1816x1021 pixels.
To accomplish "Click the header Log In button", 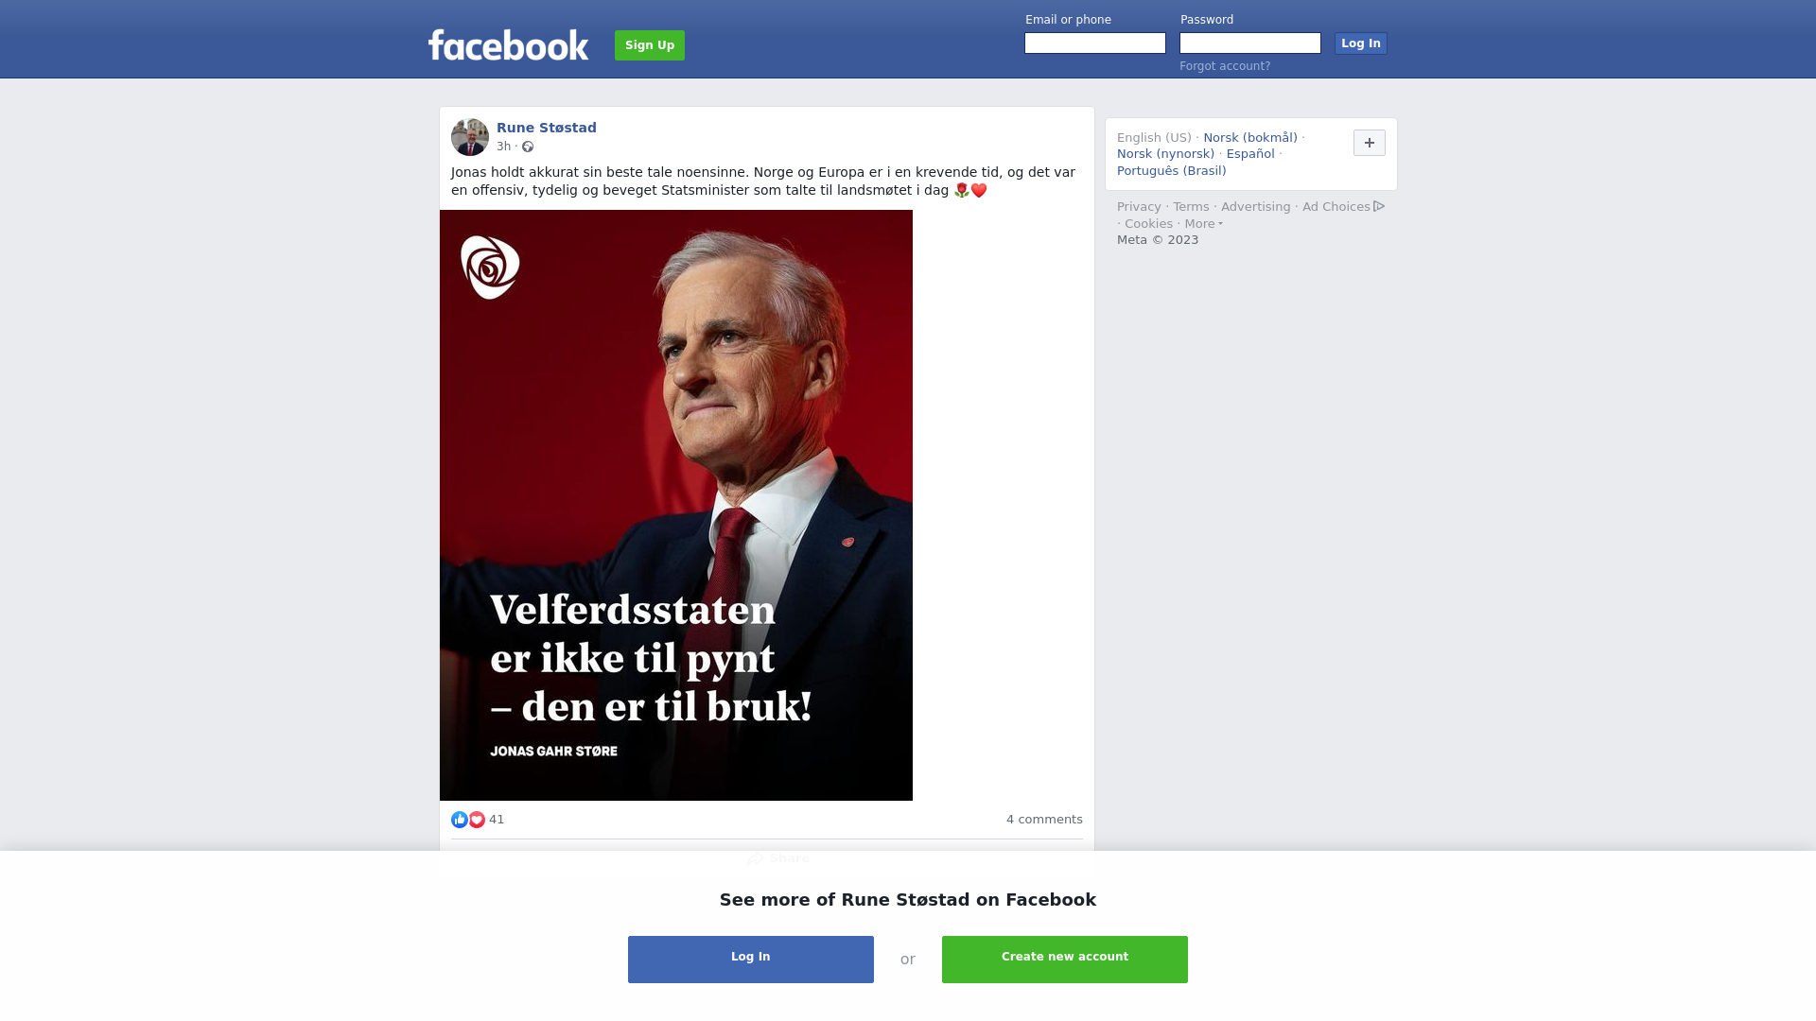I will (1361, 43).
